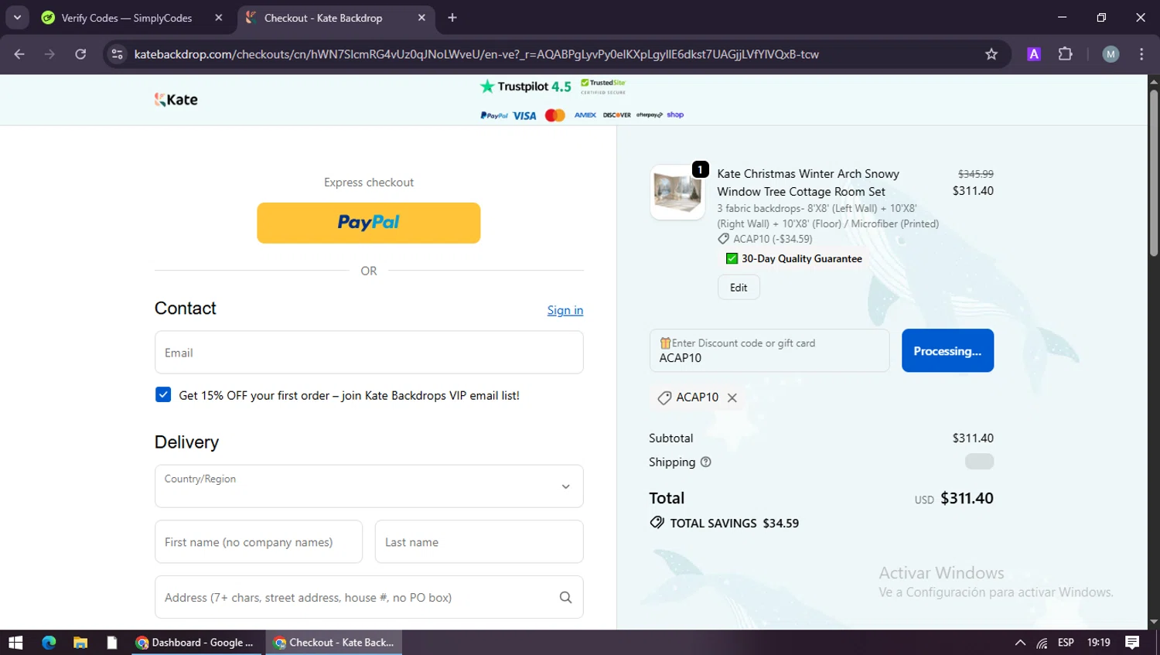1160x655 pixels.
Task: Click the PayPal express checkout button
Action: [x=368, y=223]
